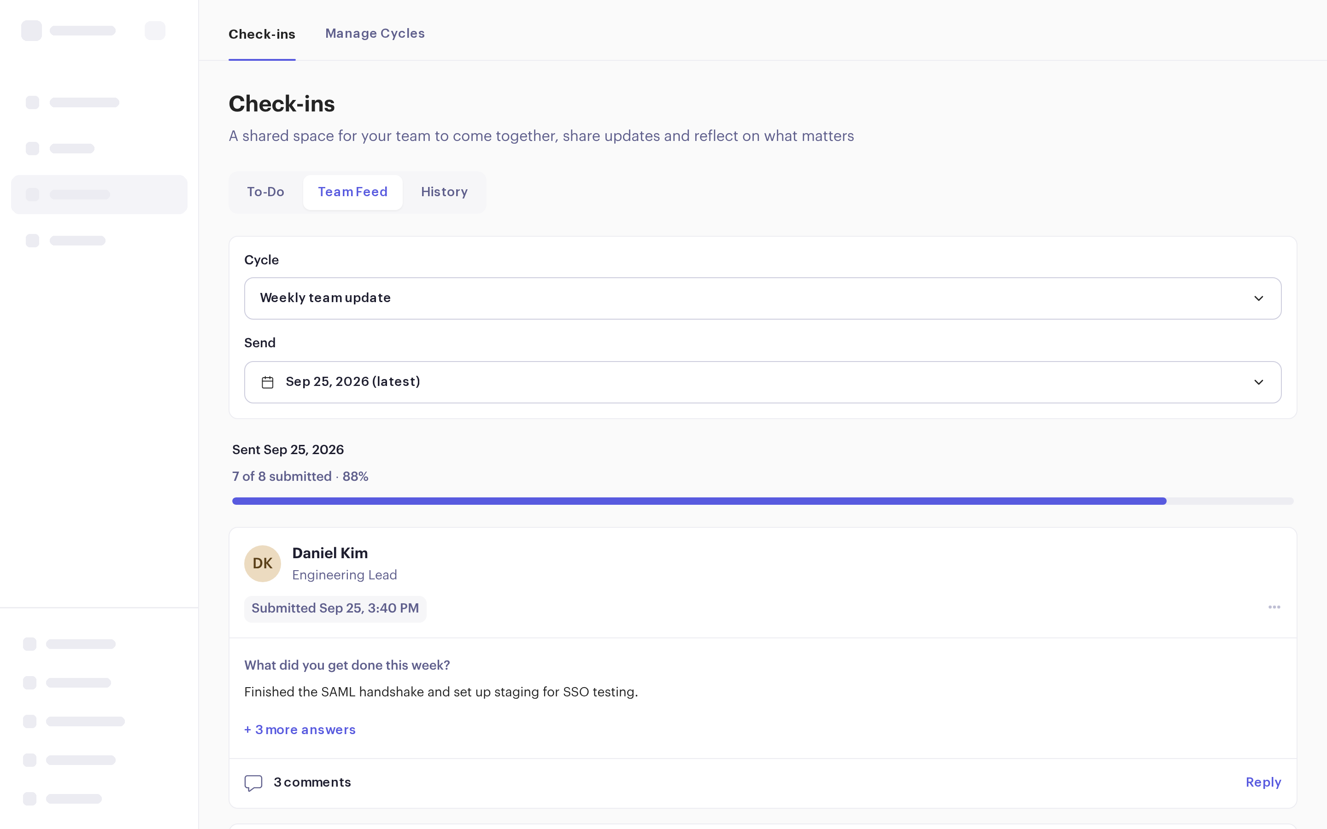Switch to the Manage Cycles tab
This screenshot has height=829, width=1327.
[x=375, y=34]
